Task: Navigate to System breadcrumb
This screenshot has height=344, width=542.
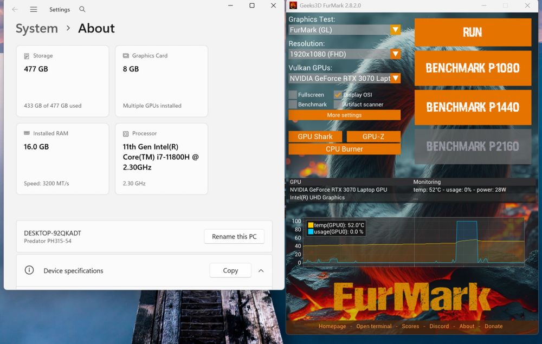Action: [x=37, y=28]
